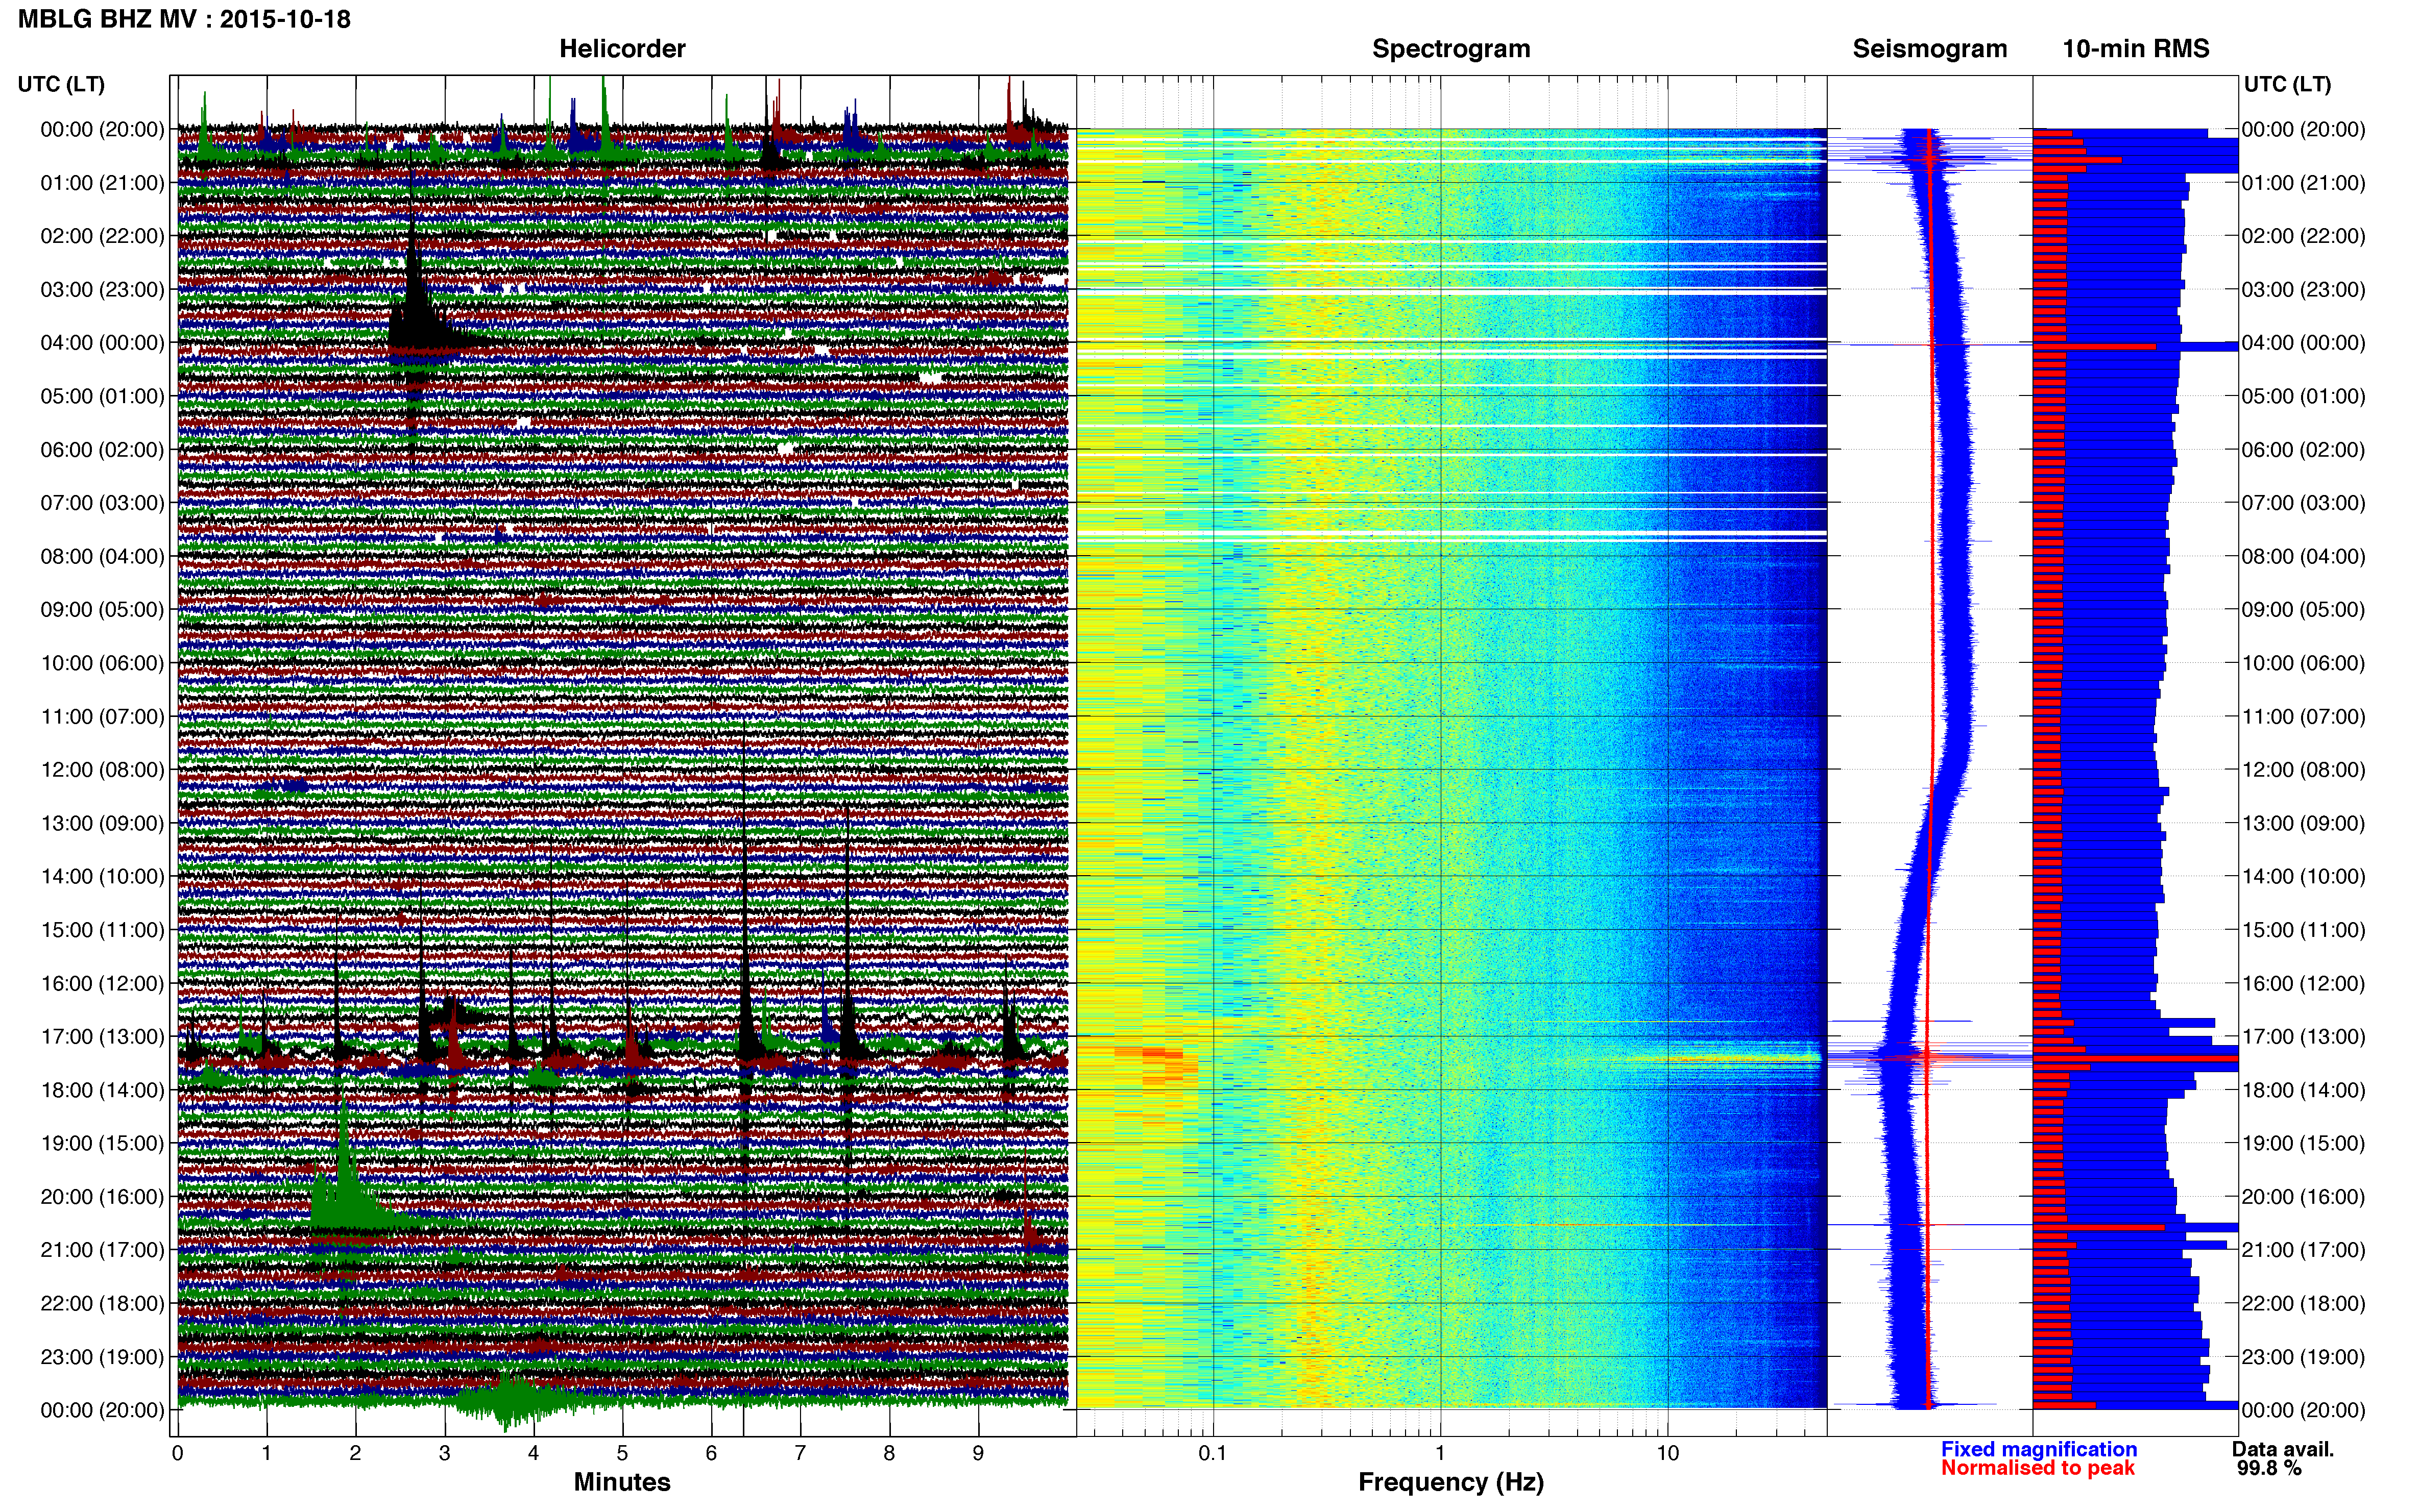The height and width of the screenshot is (1512, 2420).
Task: Click "05:00 (01:00)" on the helicorder time axis
Action: point(102,396)
